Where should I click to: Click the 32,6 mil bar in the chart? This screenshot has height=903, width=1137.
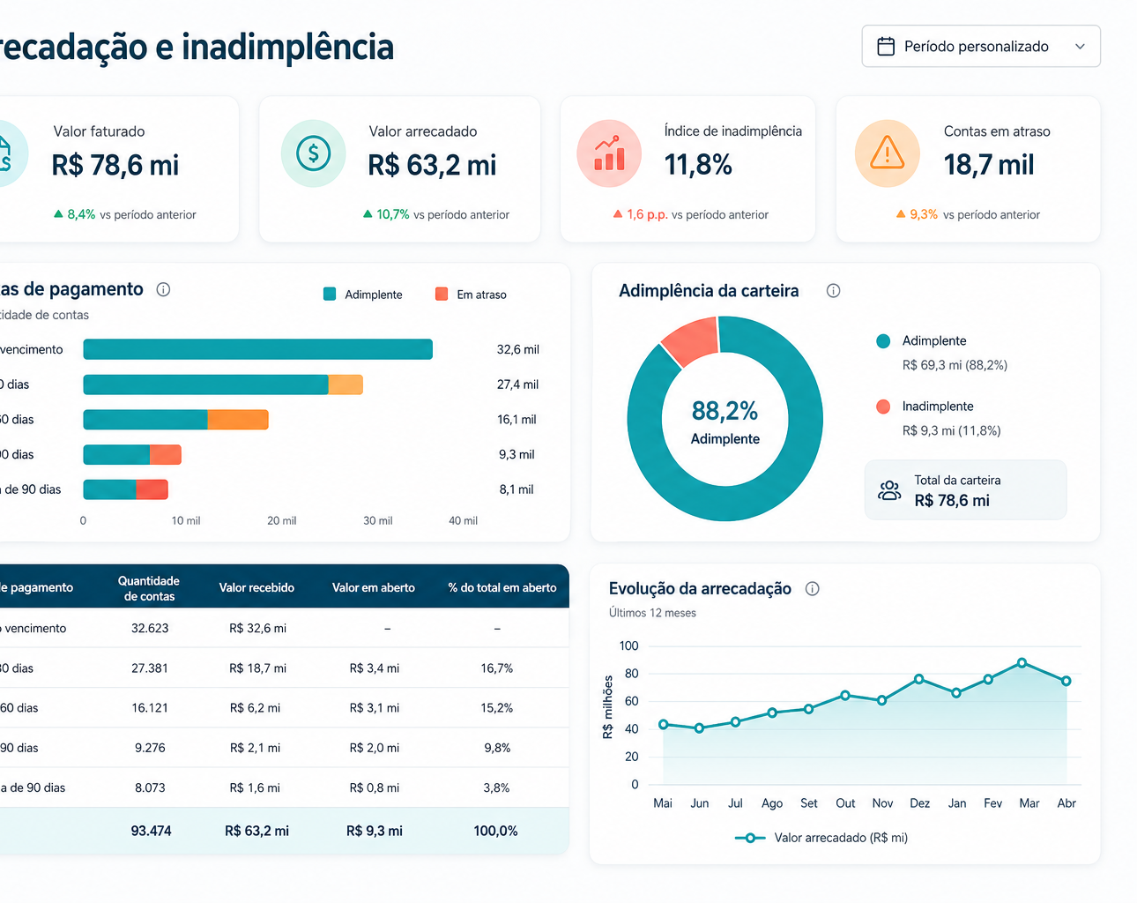258,349
